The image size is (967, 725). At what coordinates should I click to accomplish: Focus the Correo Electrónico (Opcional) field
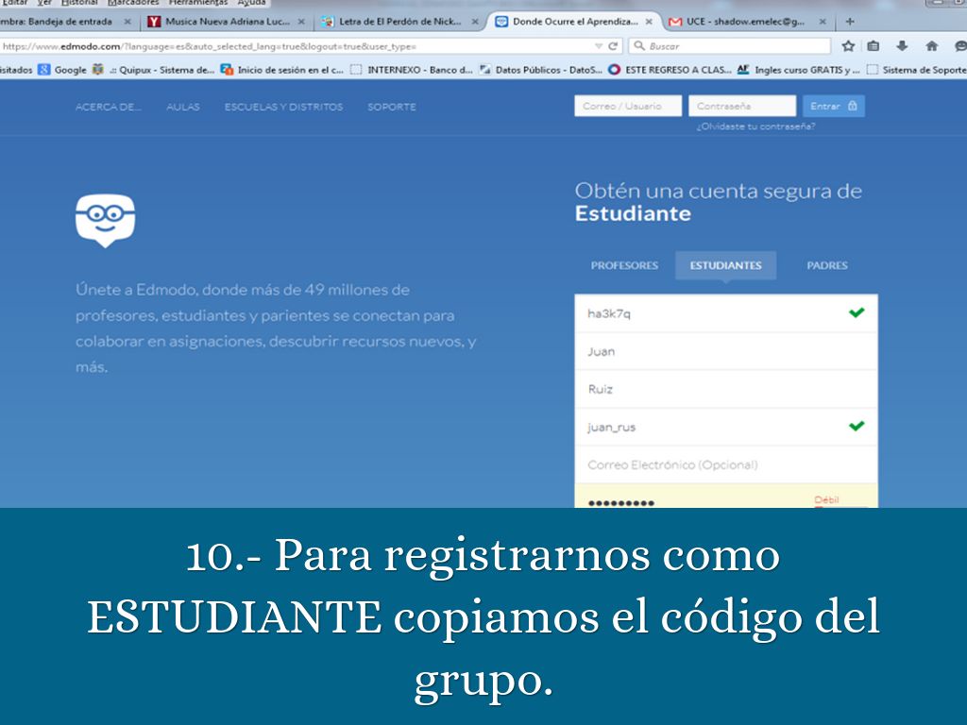725,464
